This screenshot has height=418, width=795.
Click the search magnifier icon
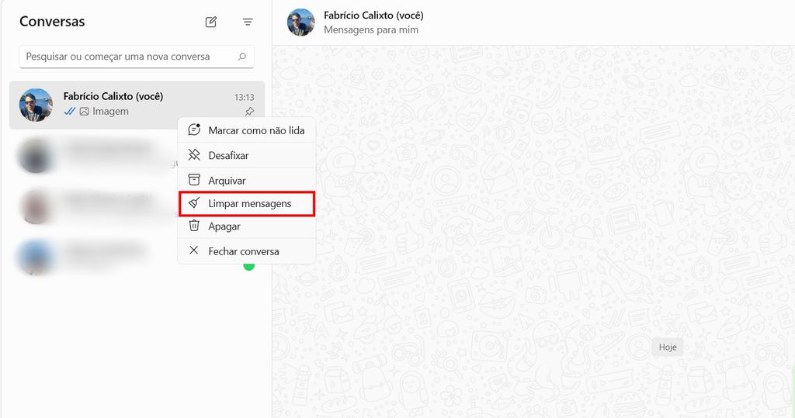pyautogui.click(x=242, y=57)
